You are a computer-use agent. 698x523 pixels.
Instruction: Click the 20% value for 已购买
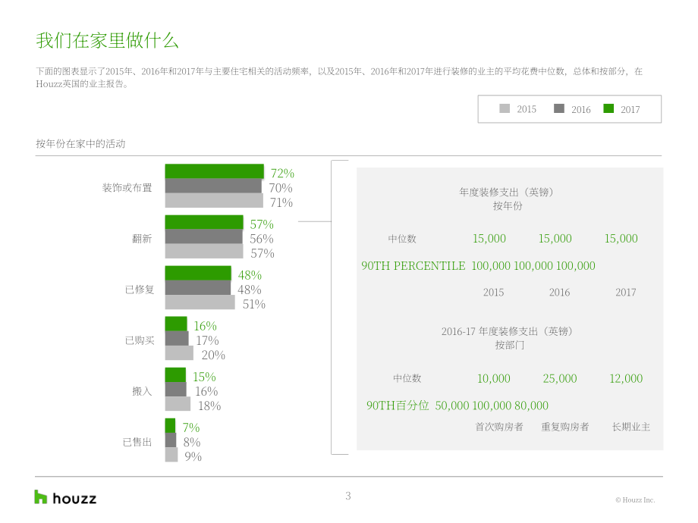[213, 355]
